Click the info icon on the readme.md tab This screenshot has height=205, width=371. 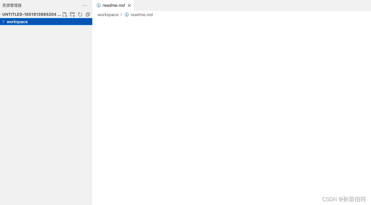coord(99,5)
